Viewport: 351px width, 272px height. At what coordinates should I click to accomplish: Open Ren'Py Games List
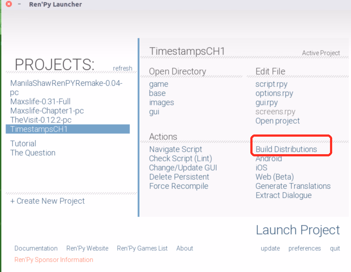pos(142,248)
